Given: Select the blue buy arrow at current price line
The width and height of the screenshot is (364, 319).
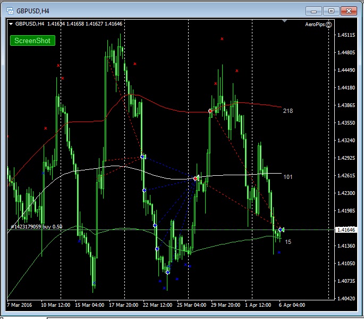Looking at the screenshot, I should [x=281, y=230].
